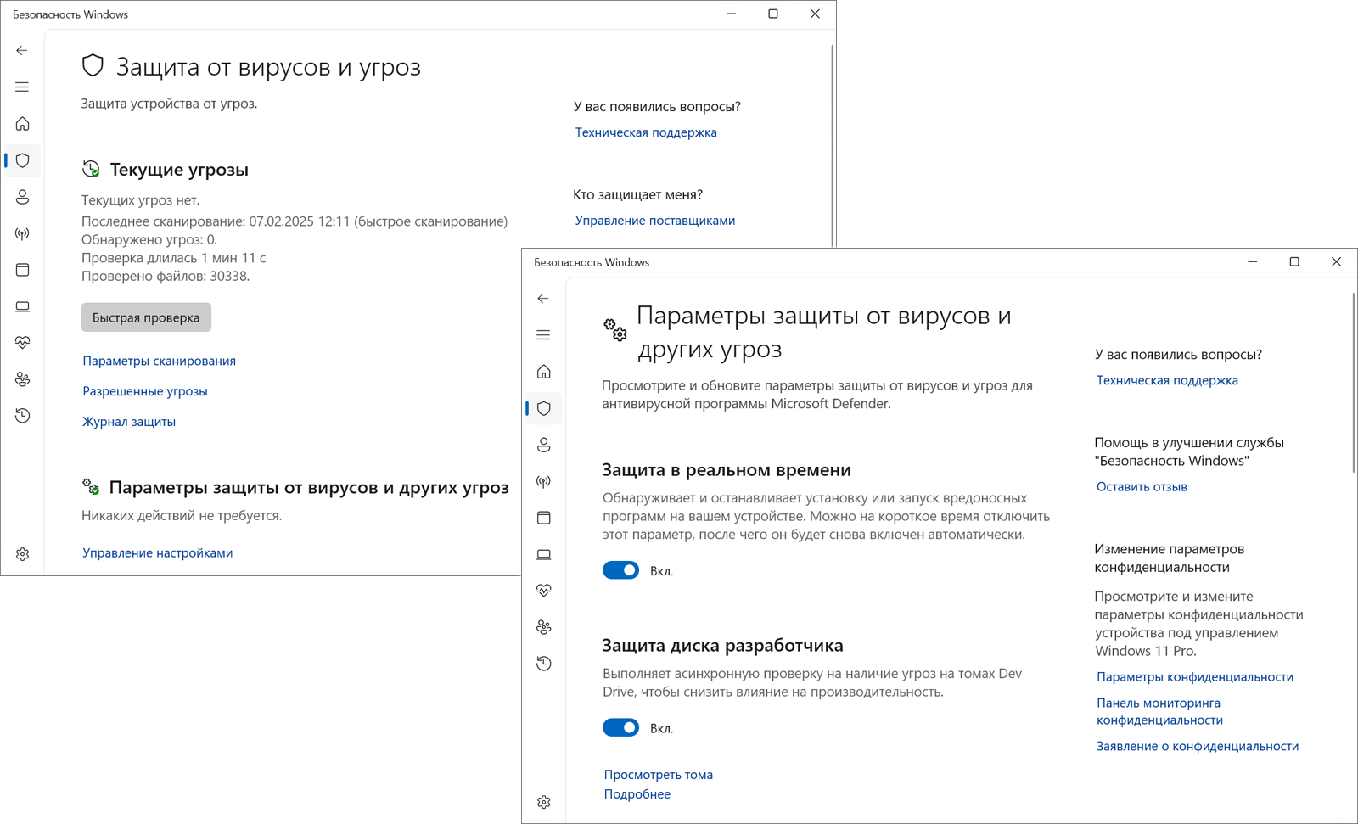Open Firewall network icon in front window
The height and width of the screenshot is (824, 1358).
coord(543,481)
